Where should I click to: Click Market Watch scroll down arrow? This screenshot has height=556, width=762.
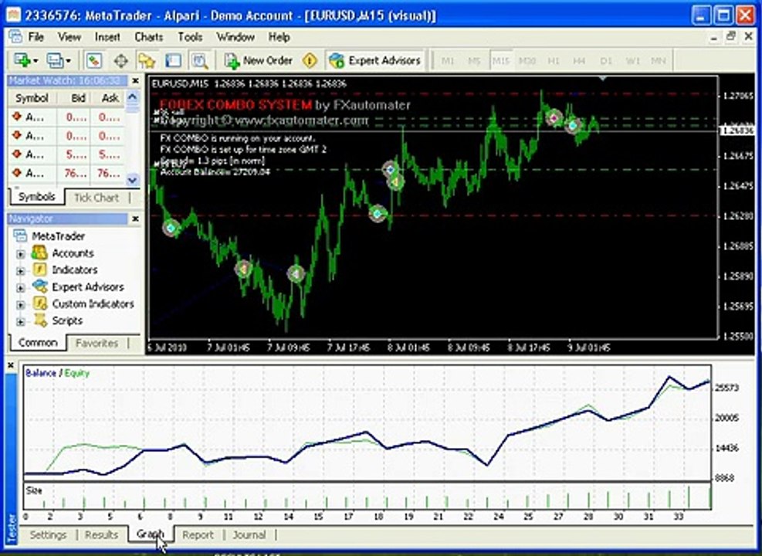click(132, 180)
